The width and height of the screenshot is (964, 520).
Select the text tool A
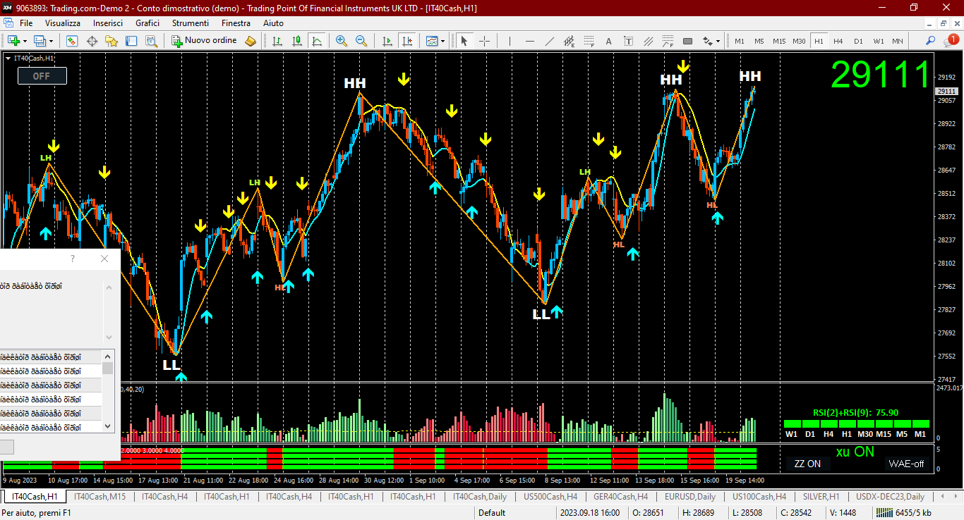coord(609,41)
